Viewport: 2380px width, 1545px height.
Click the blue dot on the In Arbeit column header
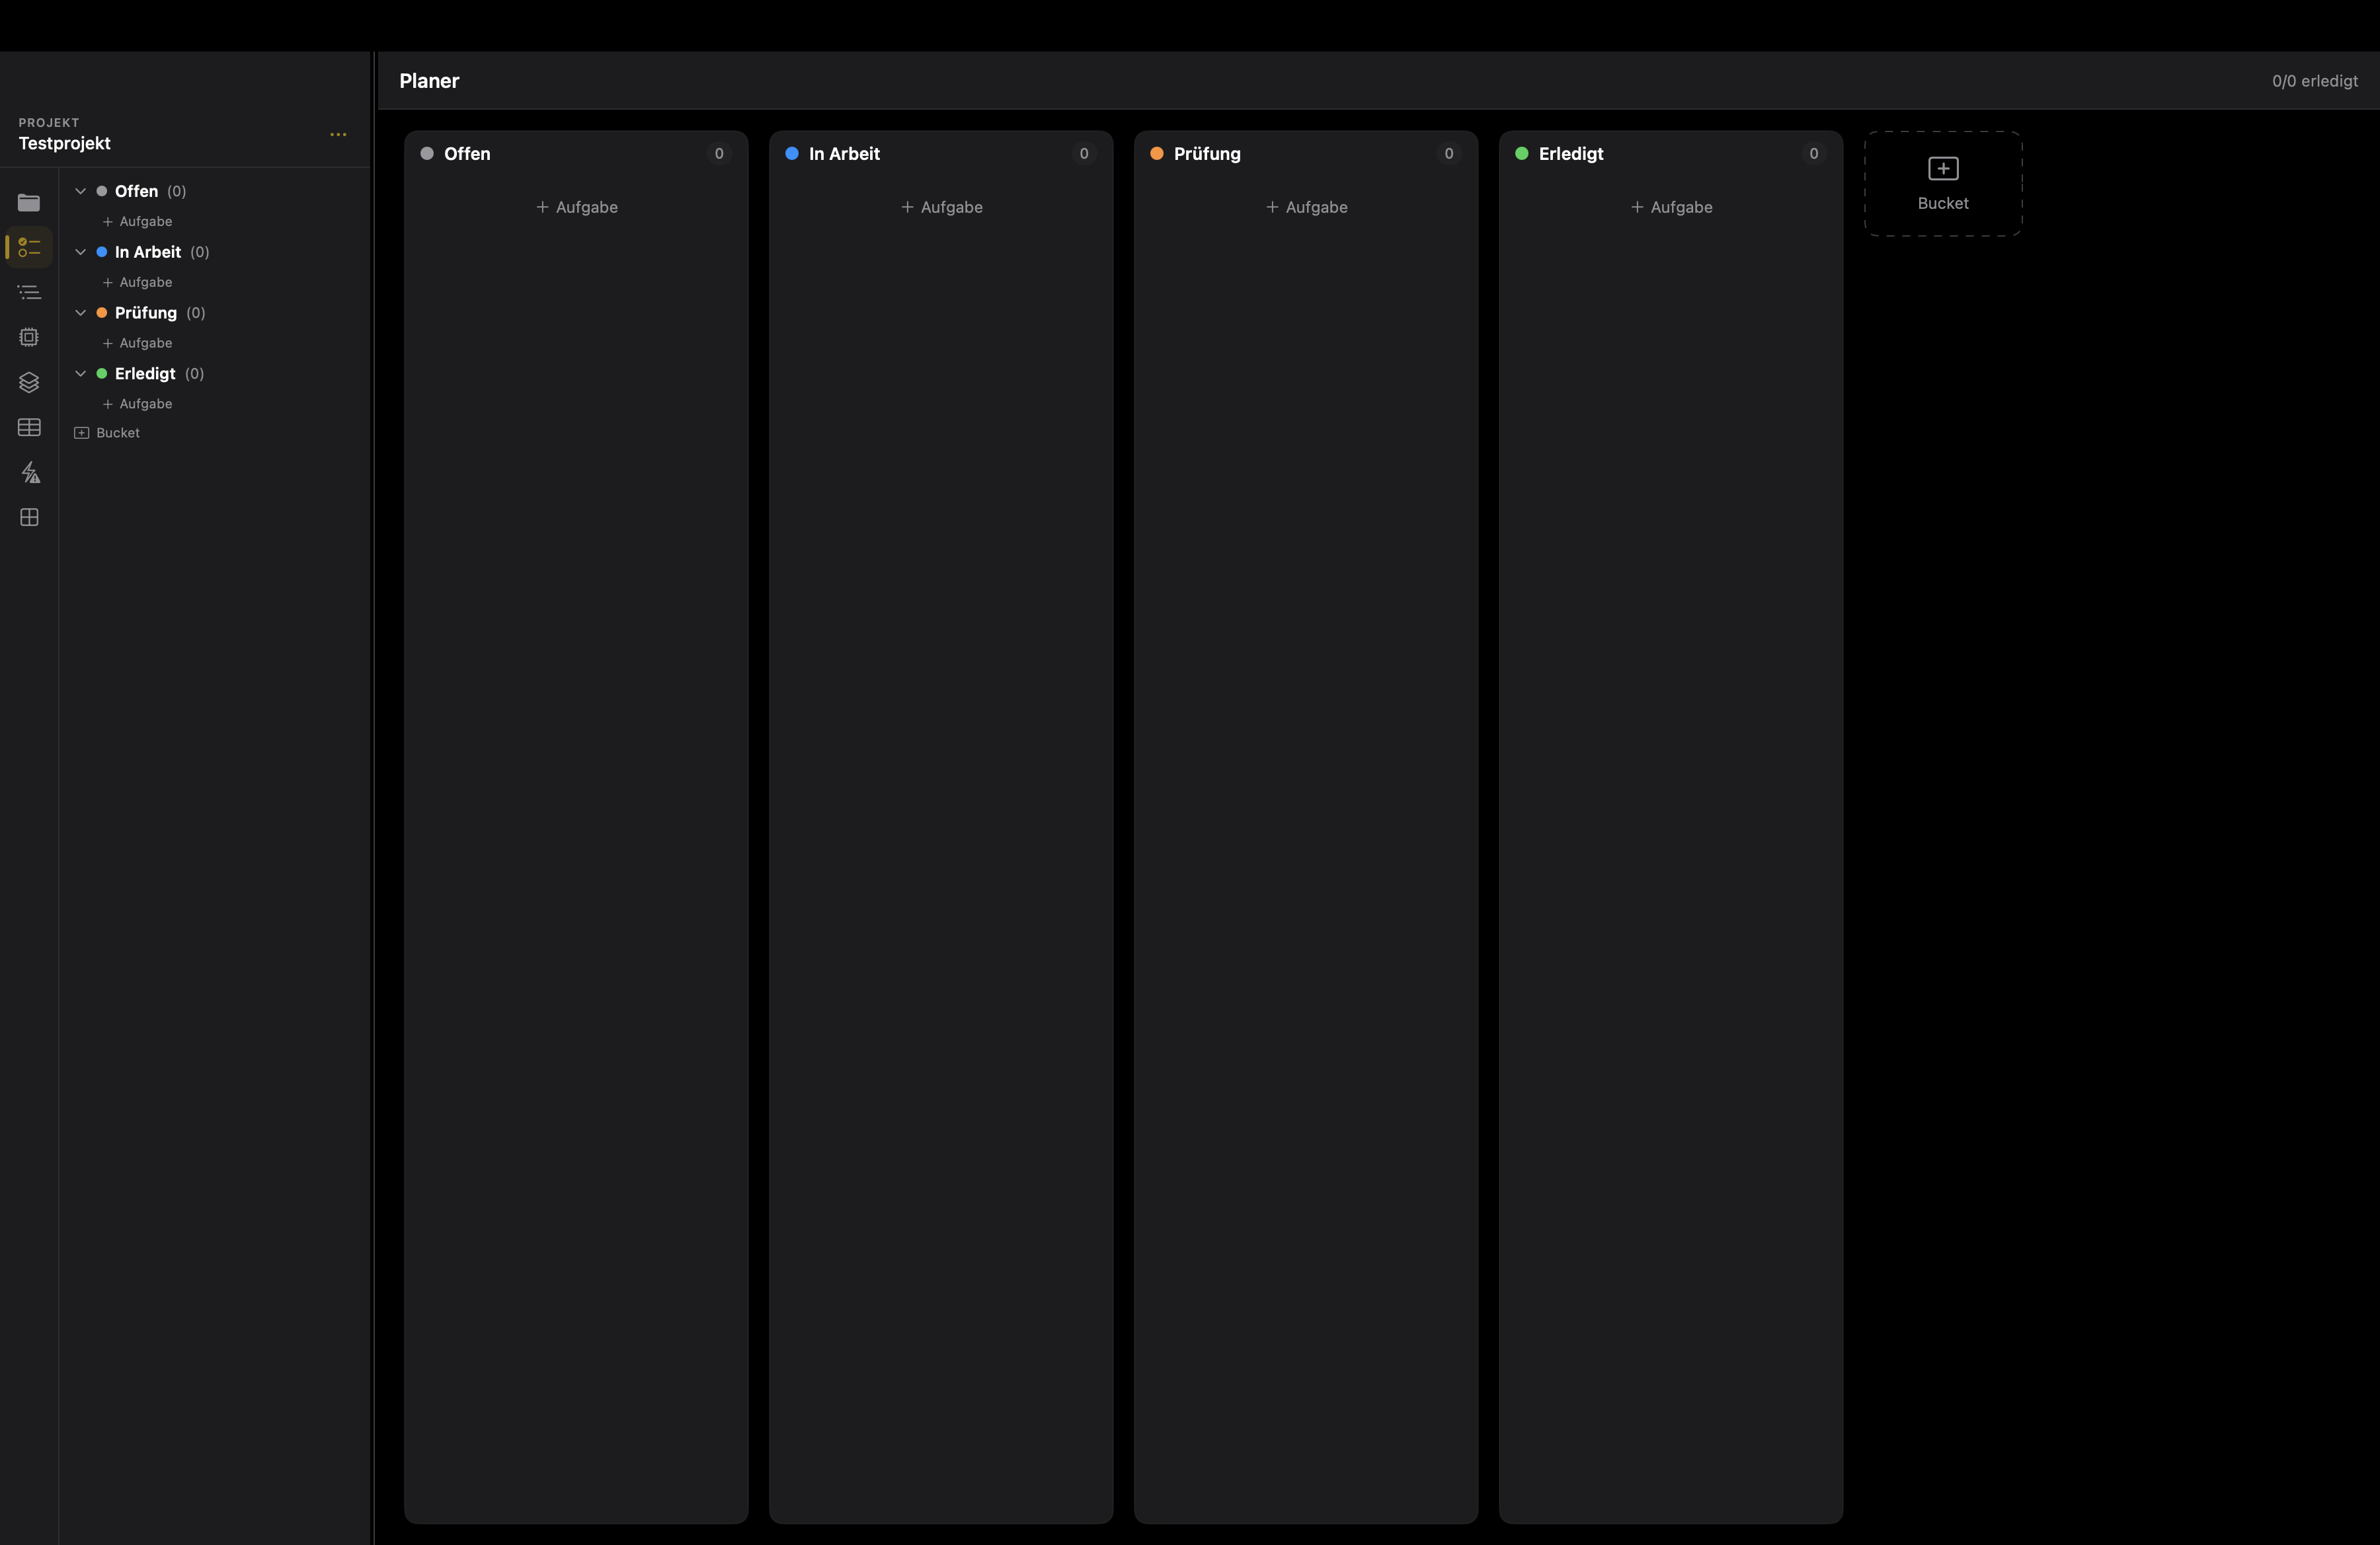pos(792,154)
